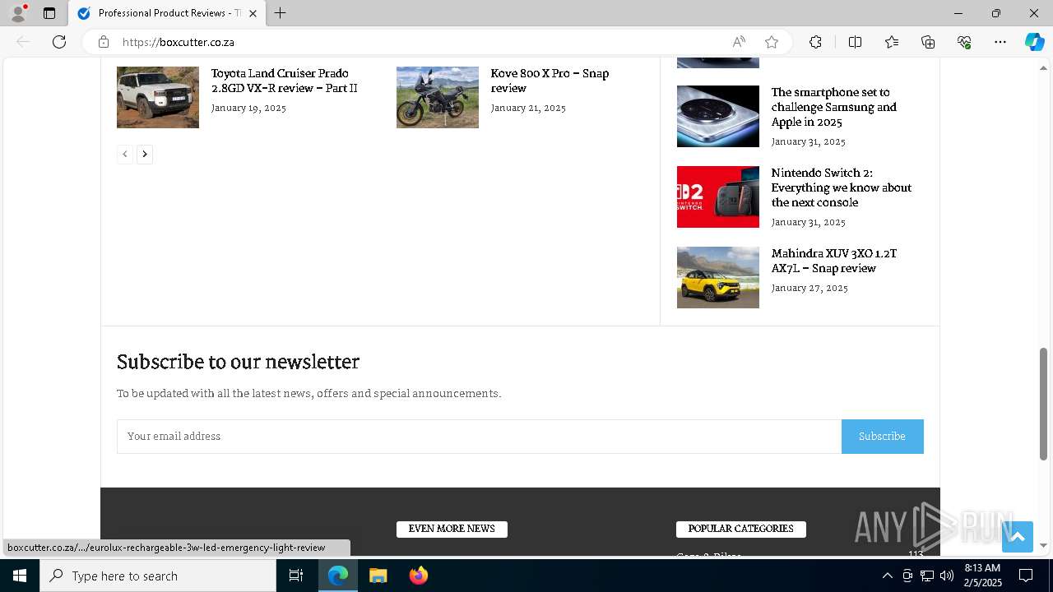Image resolution: width=1053 pixels, height=592 pixels.
Task: Open Mahindra XUV 3XO thumbnail
Action: click(718, 277)
